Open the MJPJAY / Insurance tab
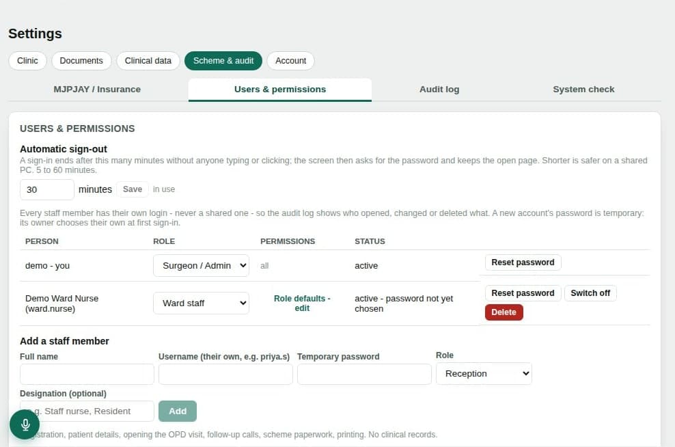Image resolution: width=675 pixels, height=447 pixels. coord(97,90)
